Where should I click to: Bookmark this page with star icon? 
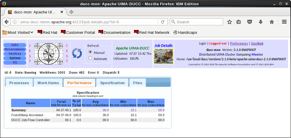click(x=230, y=22)
